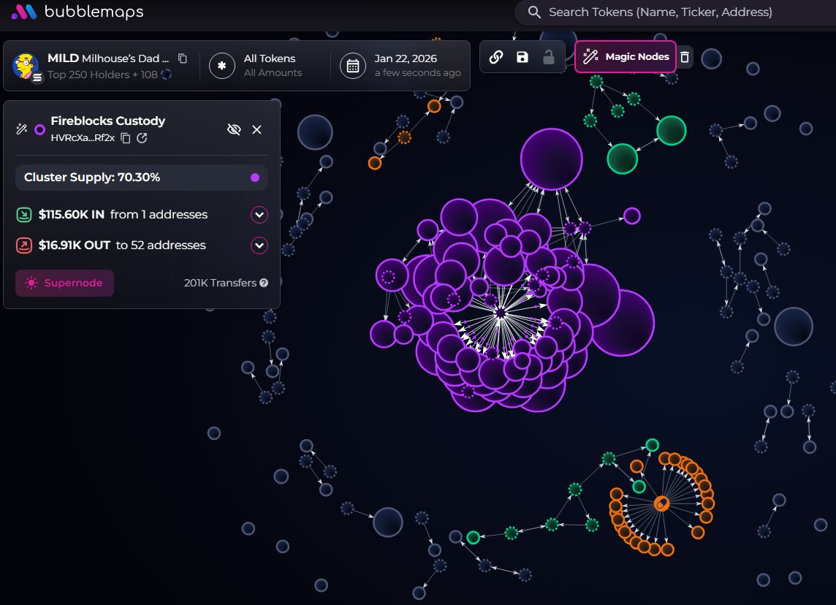Viewport: 836px width, 605px height.
Task: Copy the HVRcXa...Rf2x address
Action: pos(126,138)
